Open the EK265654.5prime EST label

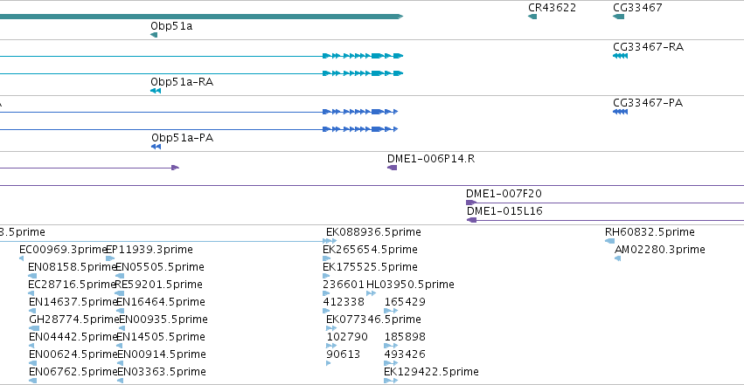[x=370, y=250]
